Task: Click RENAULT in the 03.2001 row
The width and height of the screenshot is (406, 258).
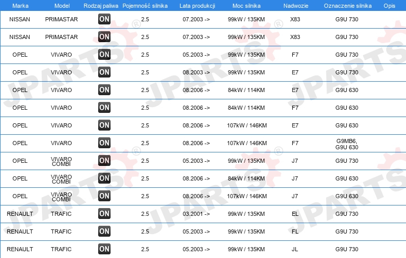Action: (20, 214)
